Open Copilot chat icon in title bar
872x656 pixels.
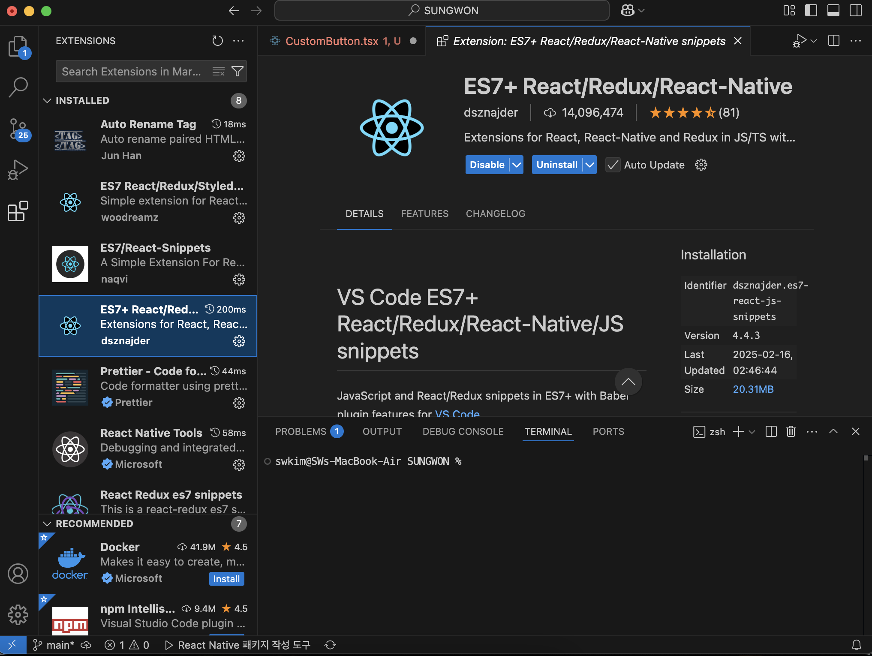[628, 11]
